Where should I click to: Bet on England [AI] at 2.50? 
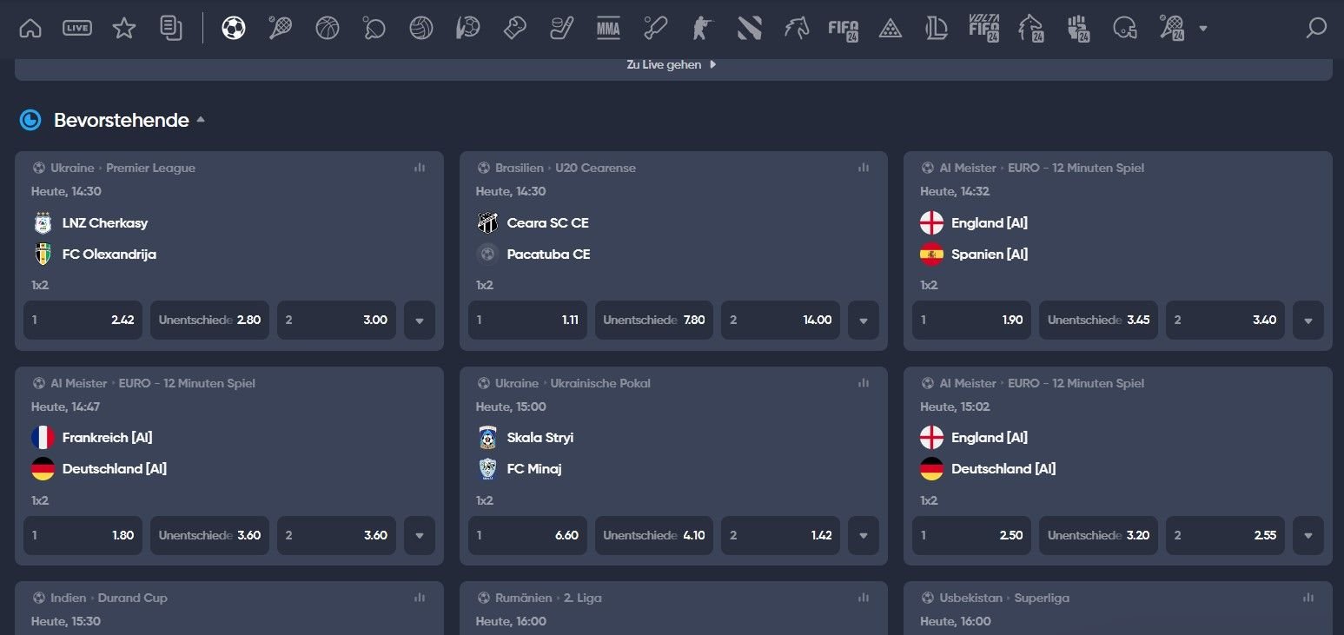tap(972, 535)
